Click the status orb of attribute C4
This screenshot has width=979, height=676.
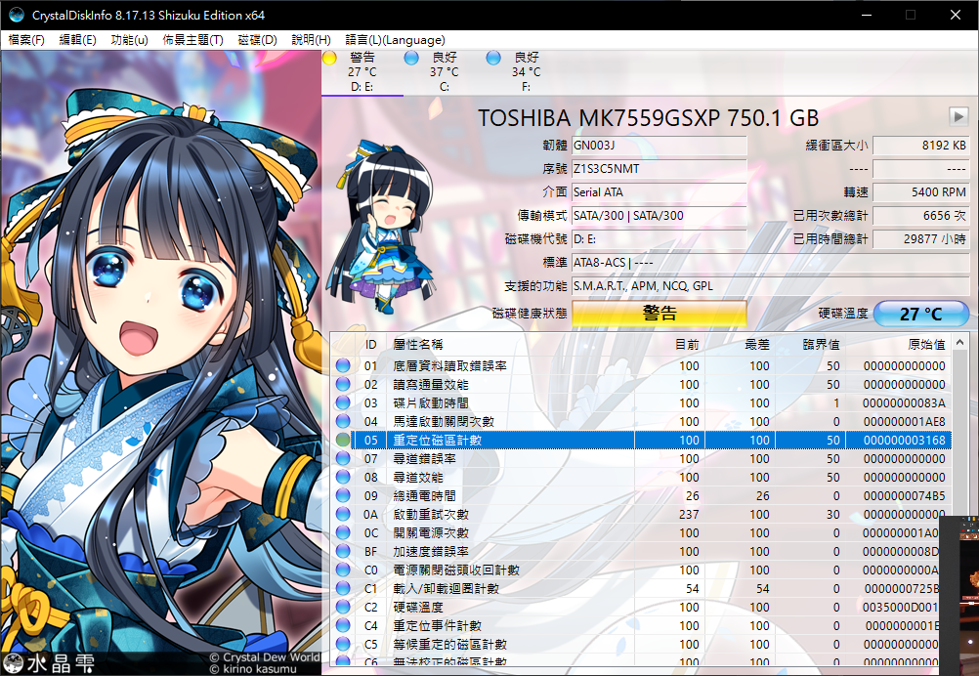click(x=343, y=625)
